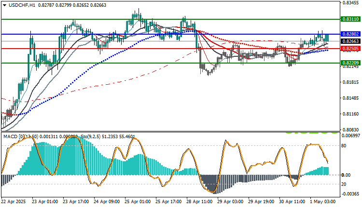Select the 0.82209 green price label
Screen dimensions: 362x207
[x=350, y=63]
